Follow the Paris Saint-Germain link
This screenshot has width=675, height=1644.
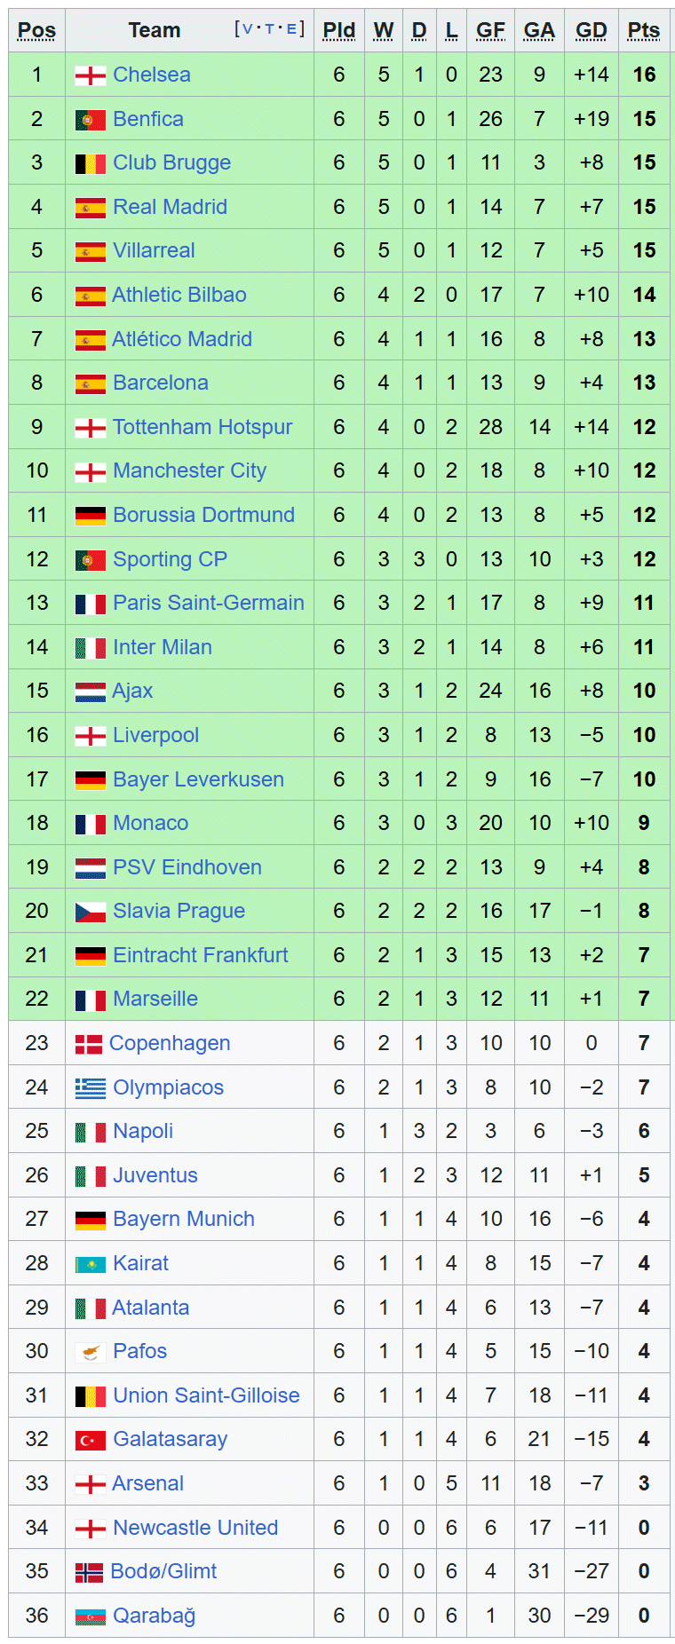pos(208,603)
